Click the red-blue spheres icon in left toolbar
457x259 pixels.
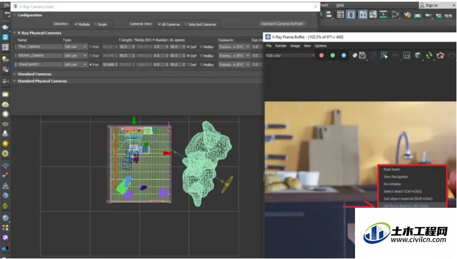5,175
